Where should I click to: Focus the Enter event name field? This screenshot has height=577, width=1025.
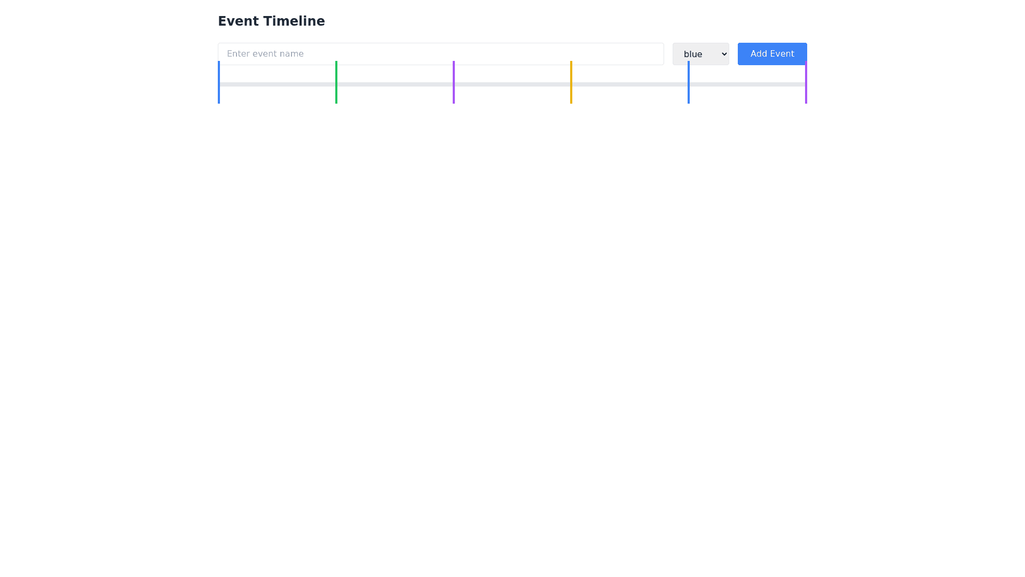point(440,53)
